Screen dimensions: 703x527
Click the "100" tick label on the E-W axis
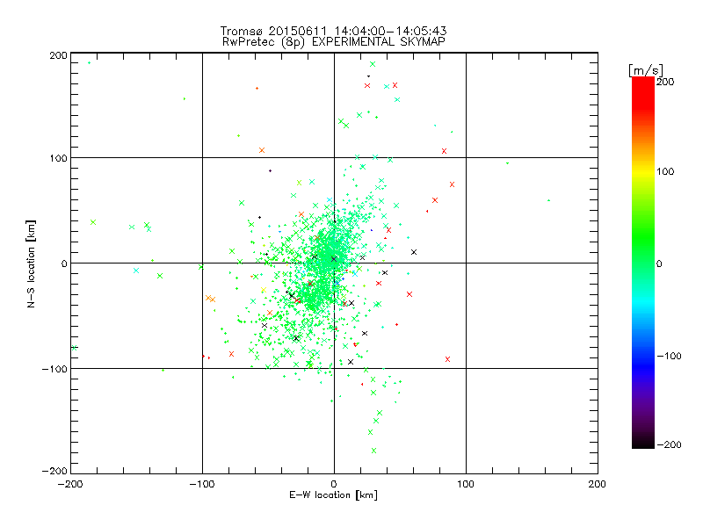pos(466,484)
